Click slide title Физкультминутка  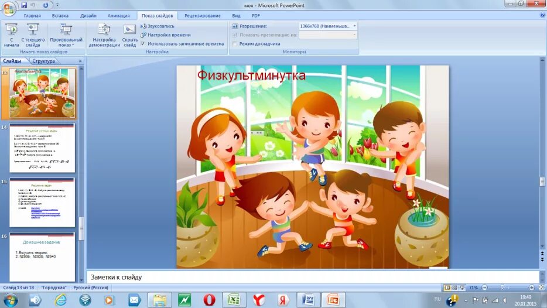point(251,76)
